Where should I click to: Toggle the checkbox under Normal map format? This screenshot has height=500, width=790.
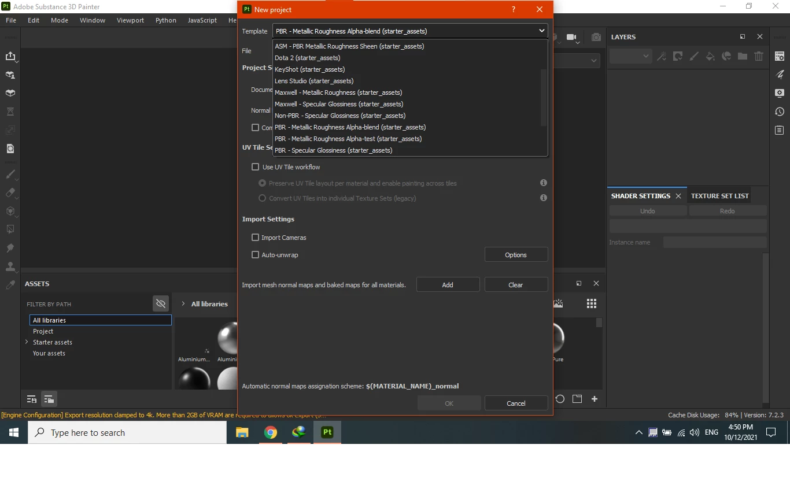coord(255,128)
